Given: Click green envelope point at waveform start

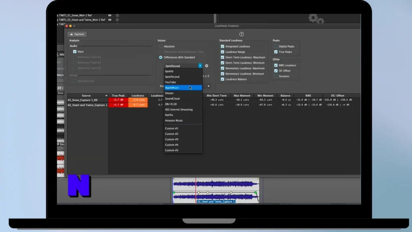Looking at the screenshot, I should pos(174,193).
